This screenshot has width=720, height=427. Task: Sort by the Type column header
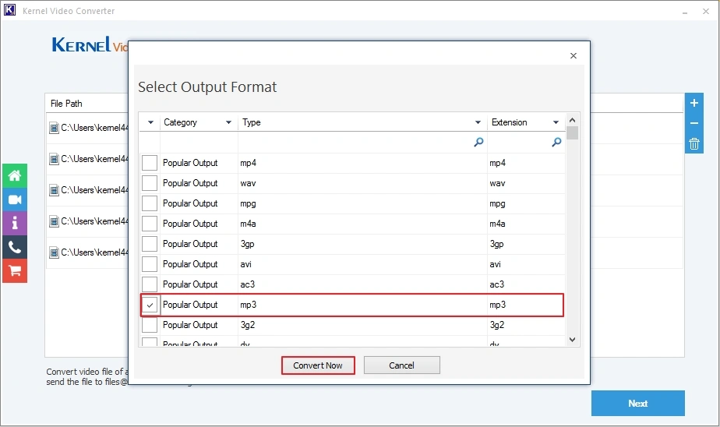pos(251,122)
